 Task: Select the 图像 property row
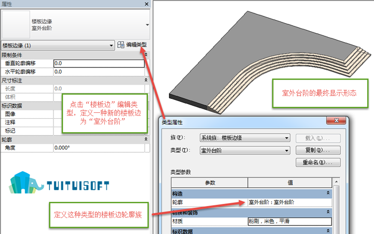click(x=31, y=114)
